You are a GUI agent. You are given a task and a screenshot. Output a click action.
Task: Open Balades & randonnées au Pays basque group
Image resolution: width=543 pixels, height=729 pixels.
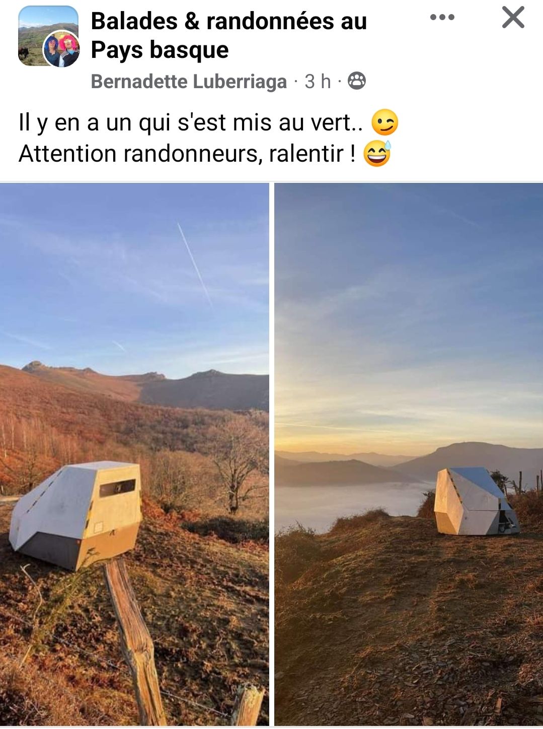point(229,35)
